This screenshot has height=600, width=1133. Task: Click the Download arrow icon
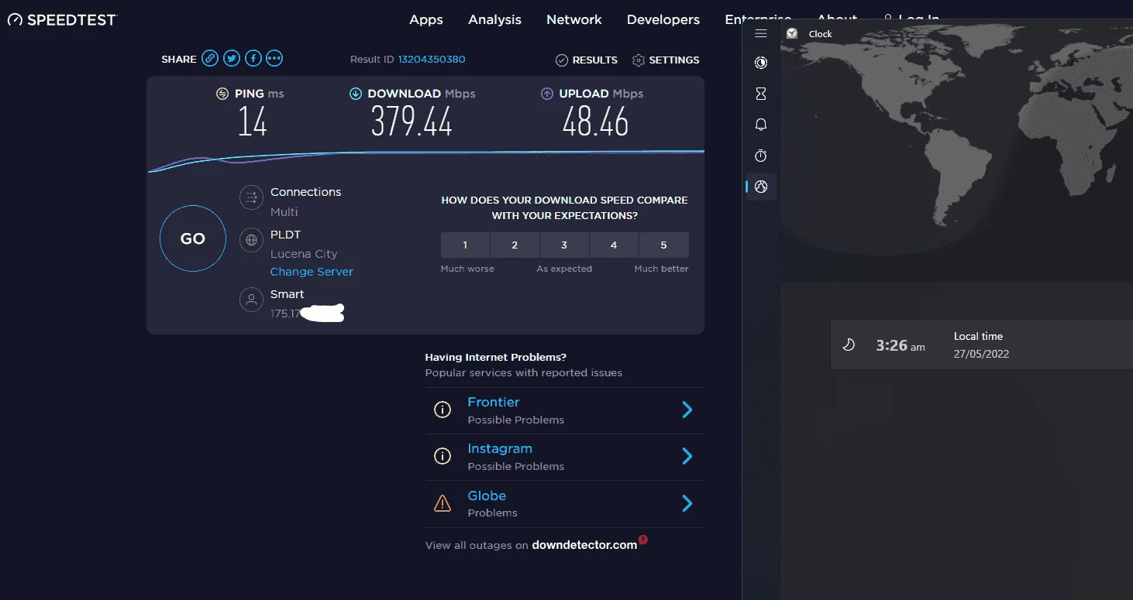tap(356, 94)
